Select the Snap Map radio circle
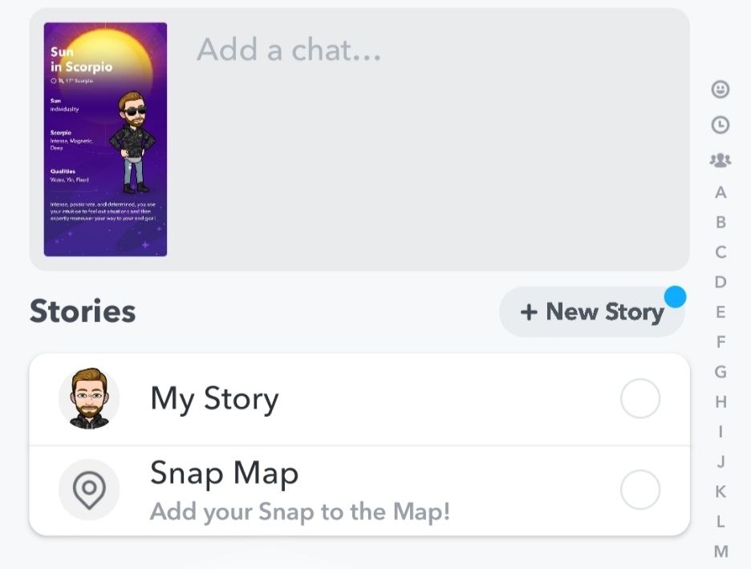 640,490
